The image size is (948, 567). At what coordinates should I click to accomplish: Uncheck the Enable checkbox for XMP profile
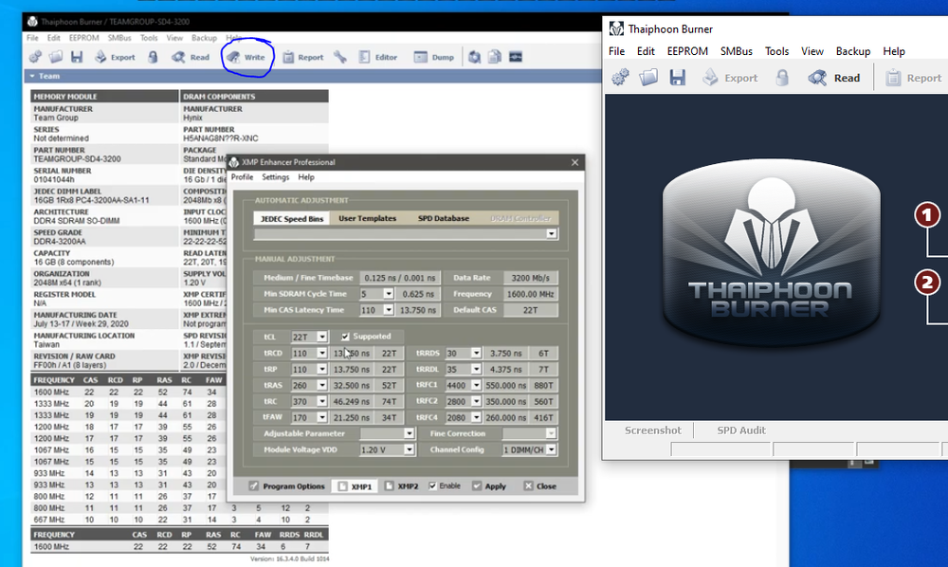pyautogui.click(x=433, y=485)
